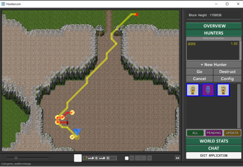Minimize the Huntercoin window
Screen dimensions: 243x167
[216, 4]
